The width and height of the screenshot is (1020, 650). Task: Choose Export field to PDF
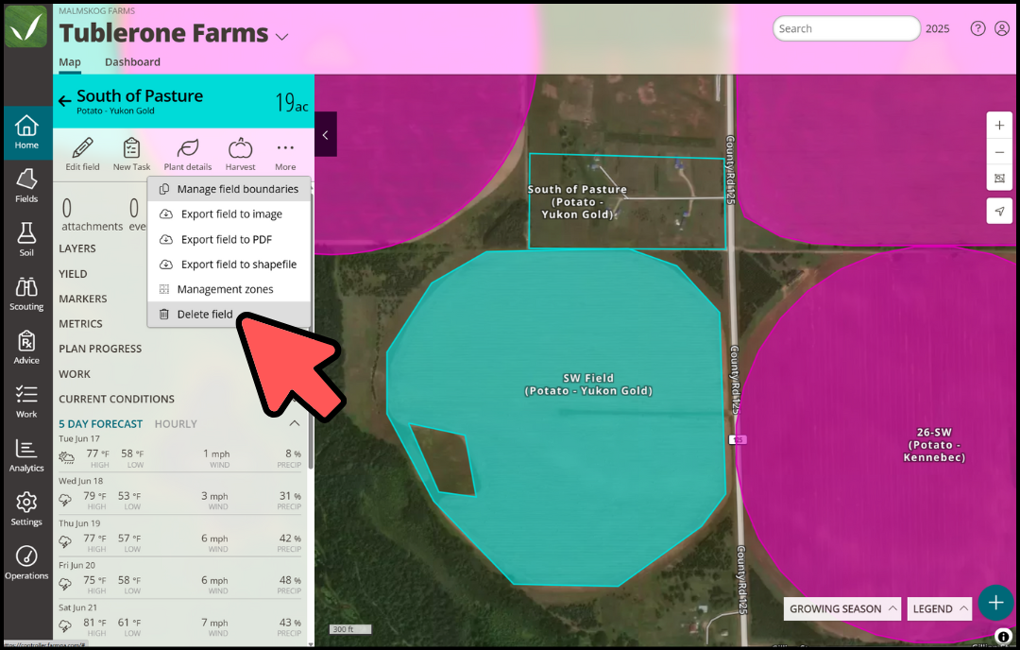coord(229,239)
